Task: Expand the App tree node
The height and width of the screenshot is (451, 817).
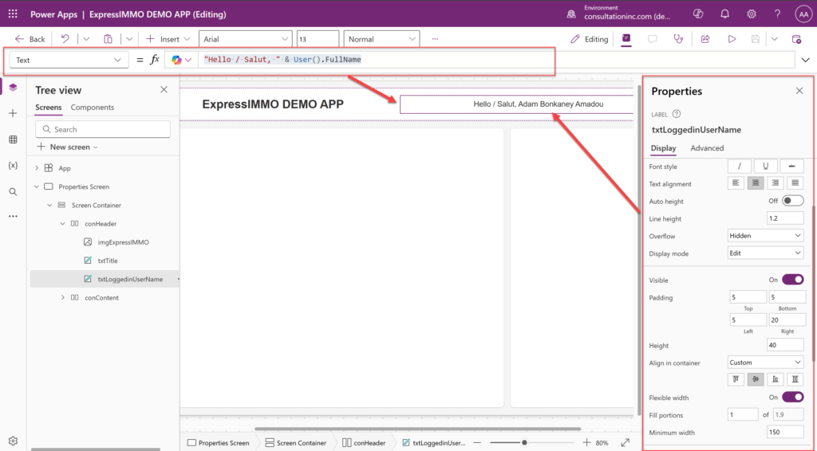Action: (37, 168)
